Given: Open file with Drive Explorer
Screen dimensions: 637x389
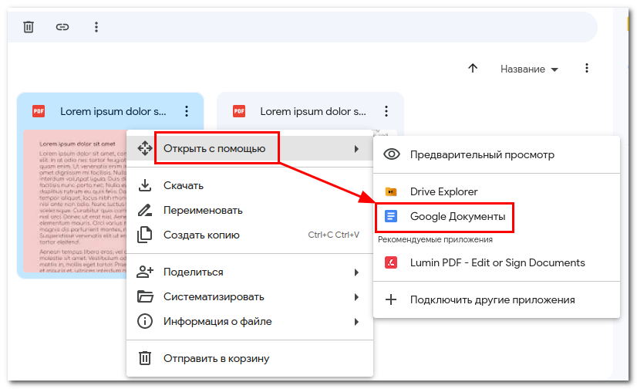Looking at the screenshot, I should (497, 192).
